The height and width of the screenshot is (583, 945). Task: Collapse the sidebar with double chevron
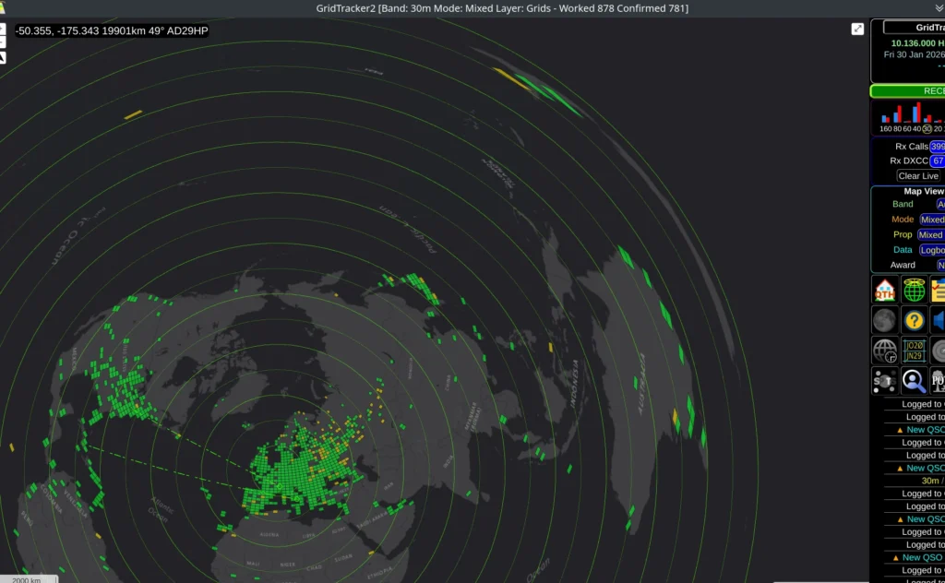coord(939,7)
